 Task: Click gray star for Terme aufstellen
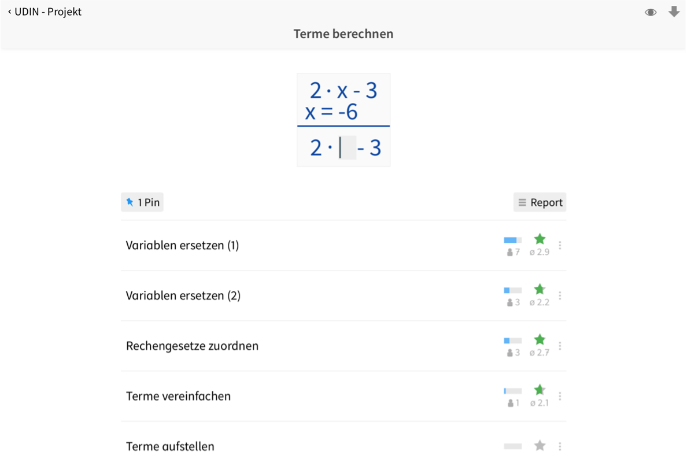tap(540, 446)
